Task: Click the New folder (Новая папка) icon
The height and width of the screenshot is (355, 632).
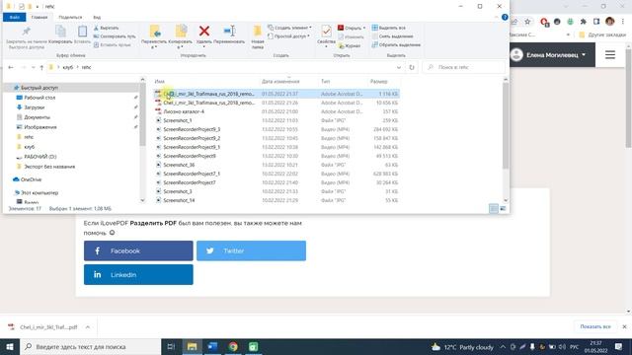Action: 257,31
